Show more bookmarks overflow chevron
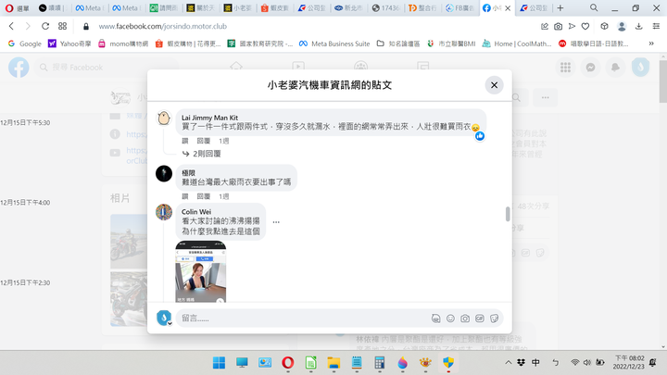667x375 pixels. click(651, 44)
